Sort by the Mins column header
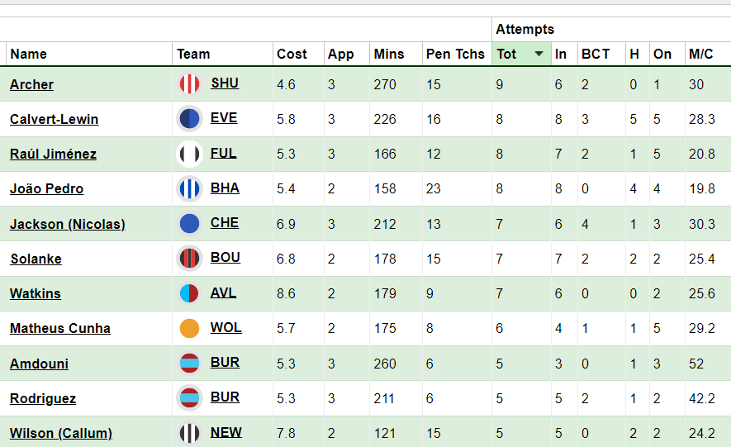The width and height of the screenshot is (731, 447). pyautogui.click(x=388, y=54)
